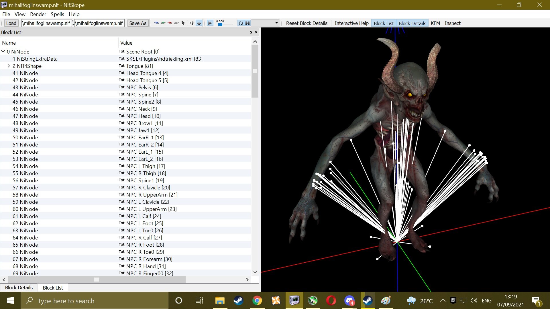
Task: Switch to User view with gray eye icon
Action: pyautogui.click(x=176, y=23)
